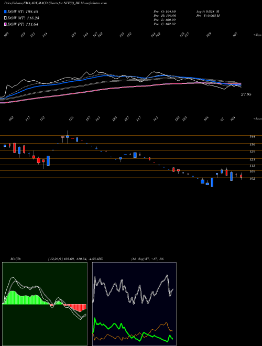This screenshot has height=346, width=262.
Task: Click the ADX (14 day) values text
Action: [x=147, y=259]
